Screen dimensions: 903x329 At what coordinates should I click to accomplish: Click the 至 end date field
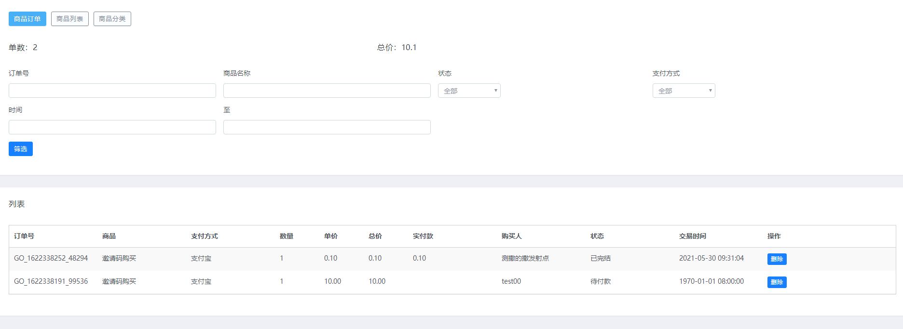[327, 127]
